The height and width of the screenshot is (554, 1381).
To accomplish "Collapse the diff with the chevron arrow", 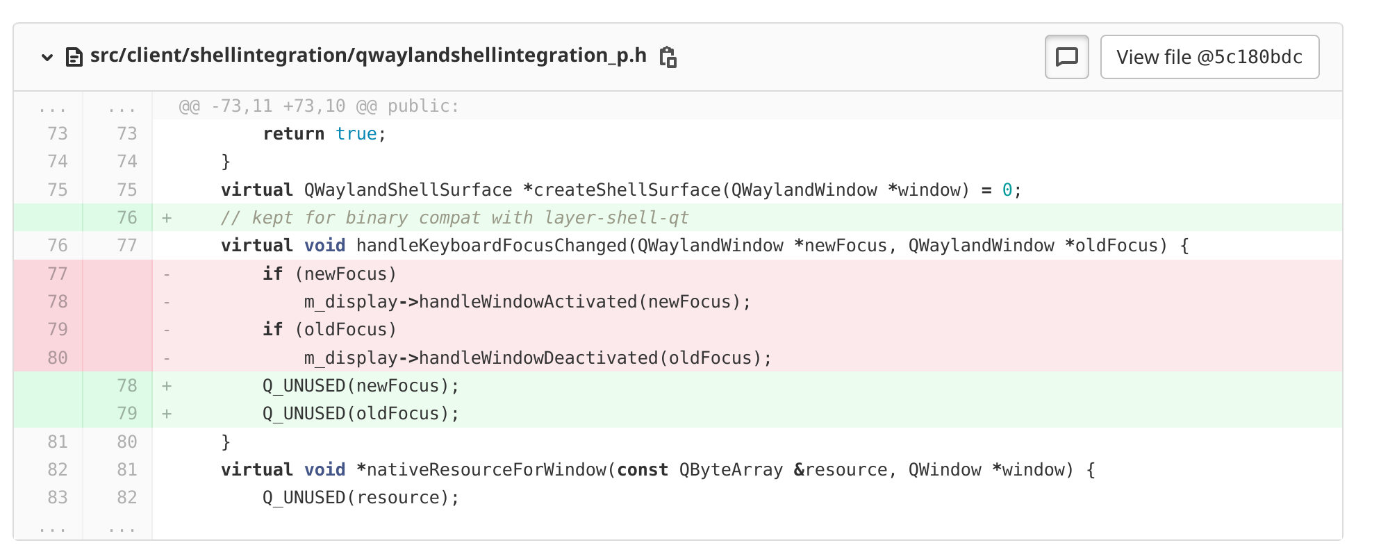I will pos(46,57).
